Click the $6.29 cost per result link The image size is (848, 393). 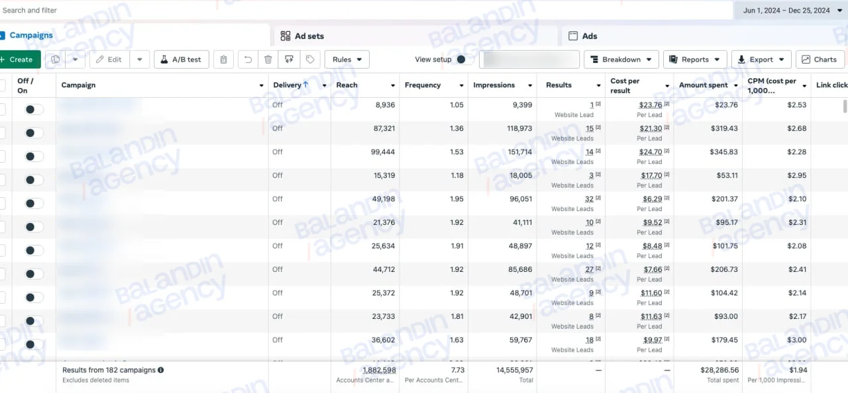point(653,199)
